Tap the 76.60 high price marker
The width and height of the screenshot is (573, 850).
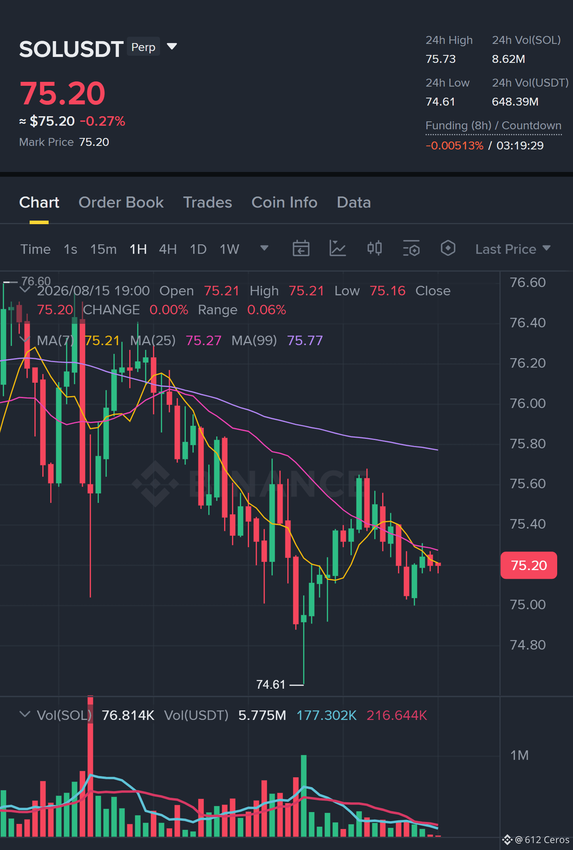coord(36,281)
